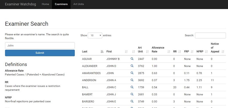This screenshot has height=108, width=228.
Task: Click art unit 2681 cell
Action: tap(141, 94)
